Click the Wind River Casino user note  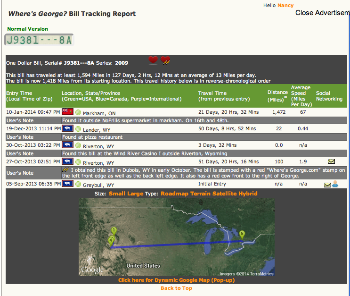(145, 153)
